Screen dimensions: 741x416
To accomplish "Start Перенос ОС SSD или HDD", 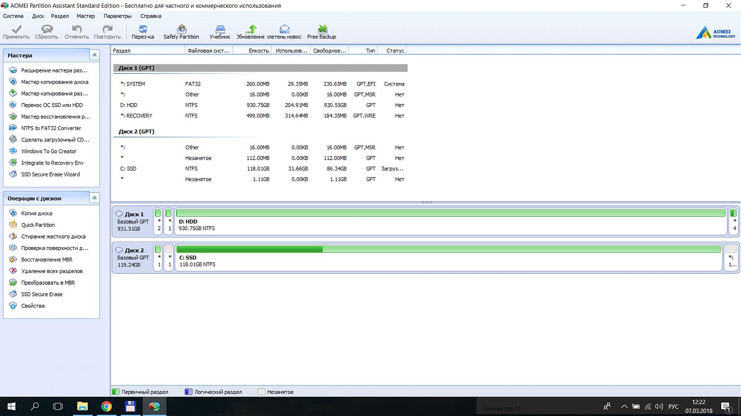I will 52,105.
